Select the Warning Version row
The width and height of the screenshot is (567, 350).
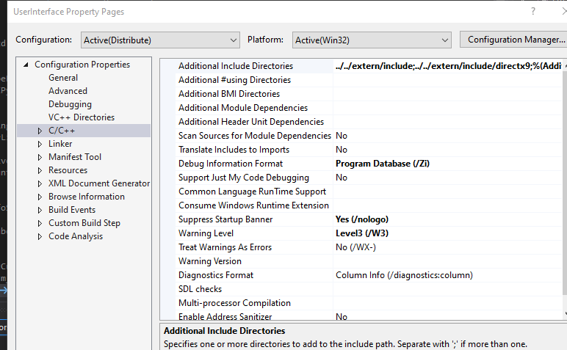[x=369, y=261]
